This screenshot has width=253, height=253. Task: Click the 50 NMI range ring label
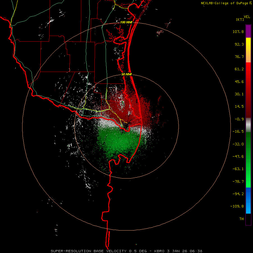point(126,74)
